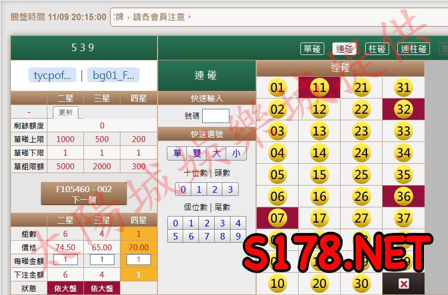The height and width of the screenshot is (295, 448).
Task: Select number ball 35
Action: [x=403, y=175]
